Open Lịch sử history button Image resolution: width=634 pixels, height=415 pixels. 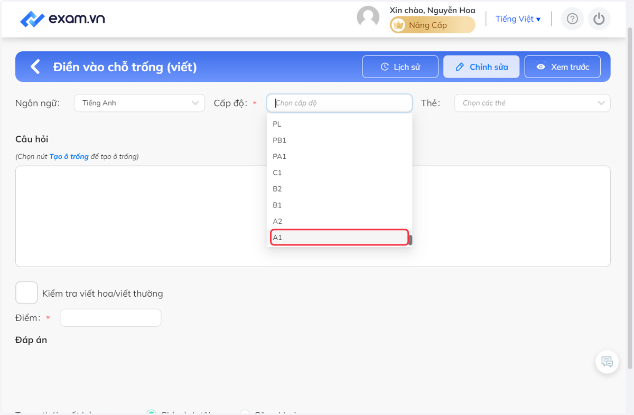click(400, 67)
